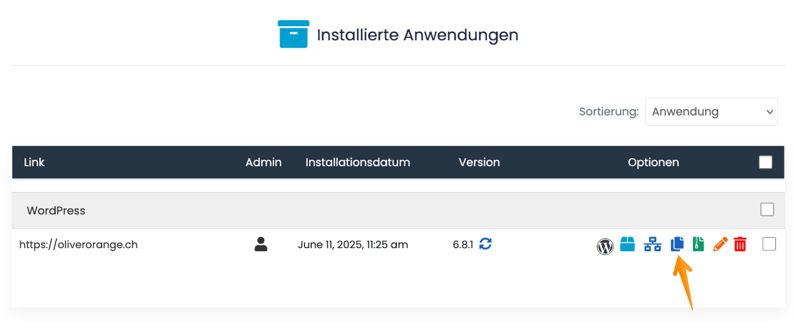
Task: Click the admin user icon for oliverorange.ch
Action: (x=261, y=244)
